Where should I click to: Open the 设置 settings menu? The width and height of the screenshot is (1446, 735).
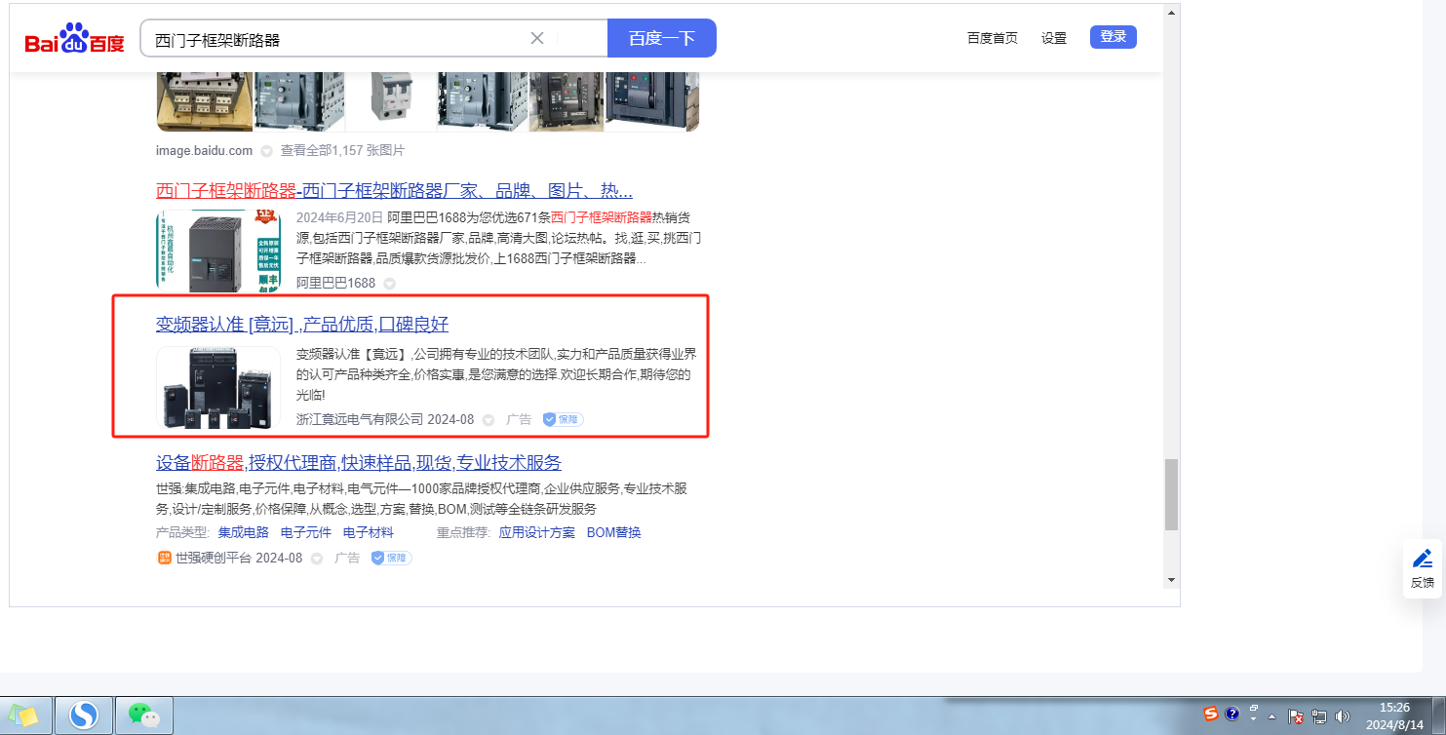tap(1054, 38)
